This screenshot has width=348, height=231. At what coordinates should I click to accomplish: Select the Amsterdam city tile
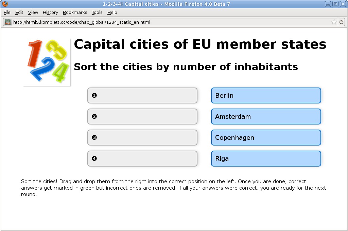(266, 116)
